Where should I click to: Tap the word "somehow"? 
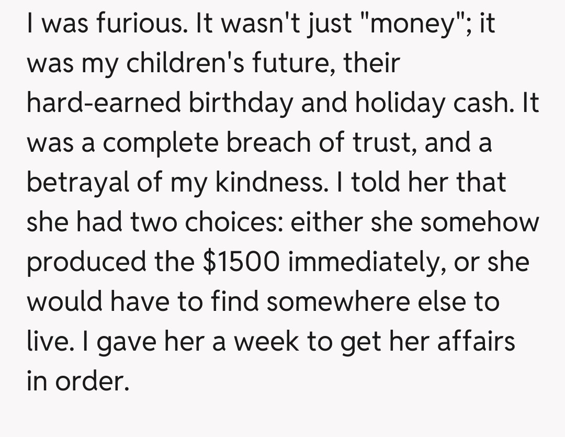[x=479, y=222]
